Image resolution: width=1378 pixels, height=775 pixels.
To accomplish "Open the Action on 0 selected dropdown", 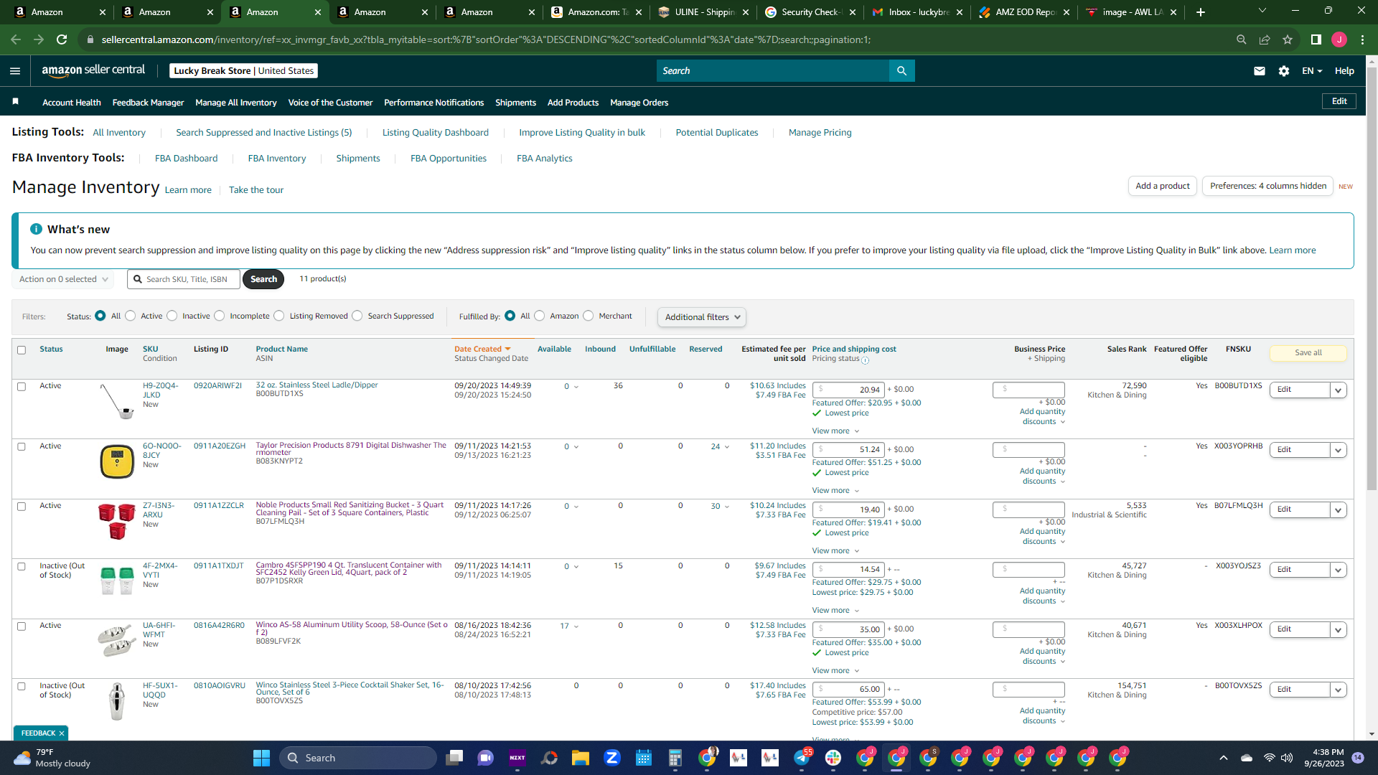I will [63, 279].
